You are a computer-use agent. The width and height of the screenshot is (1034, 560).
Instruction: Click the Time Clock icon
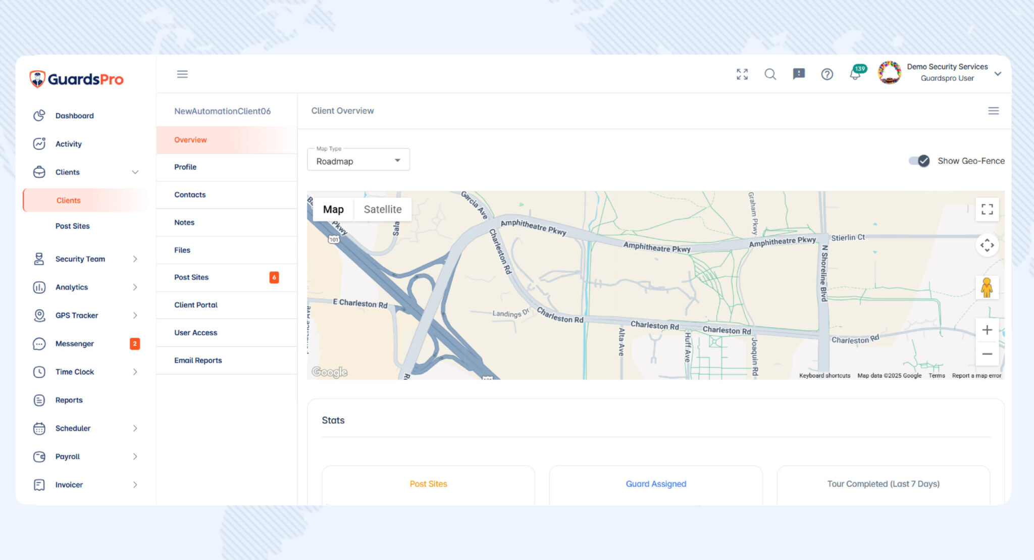[39, 372]
